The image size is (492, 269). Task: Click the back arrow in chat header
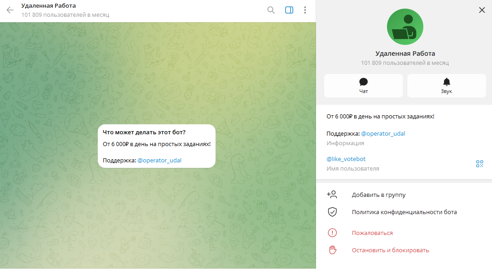click(10, 10)
